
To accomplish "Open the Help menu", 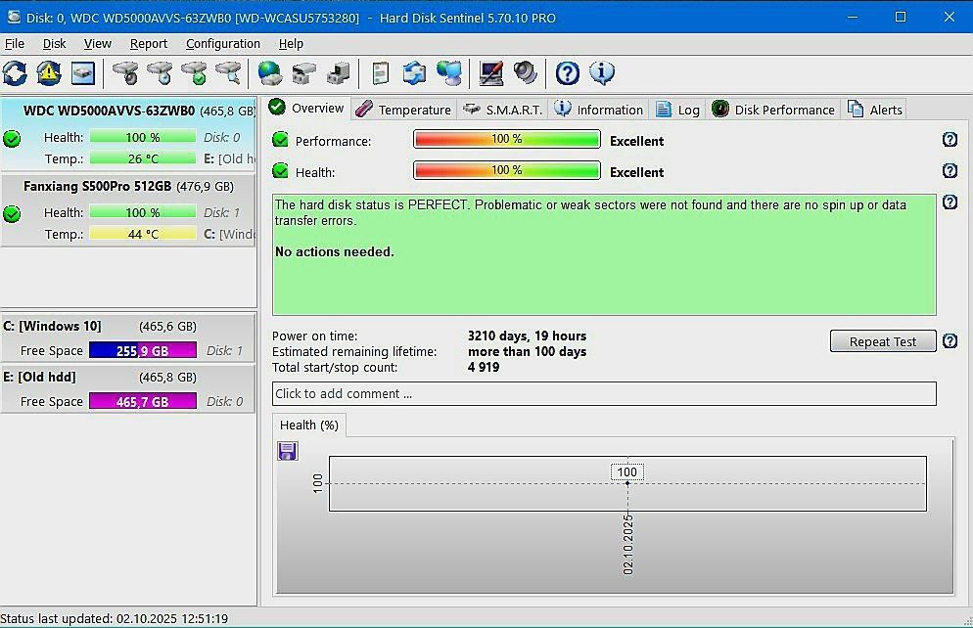I will [291, 43].
